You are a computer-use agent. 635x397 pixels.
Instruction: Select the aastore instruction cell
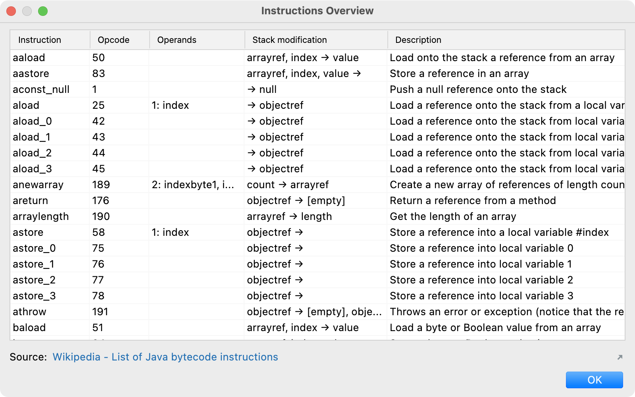[x=50, y=73]
